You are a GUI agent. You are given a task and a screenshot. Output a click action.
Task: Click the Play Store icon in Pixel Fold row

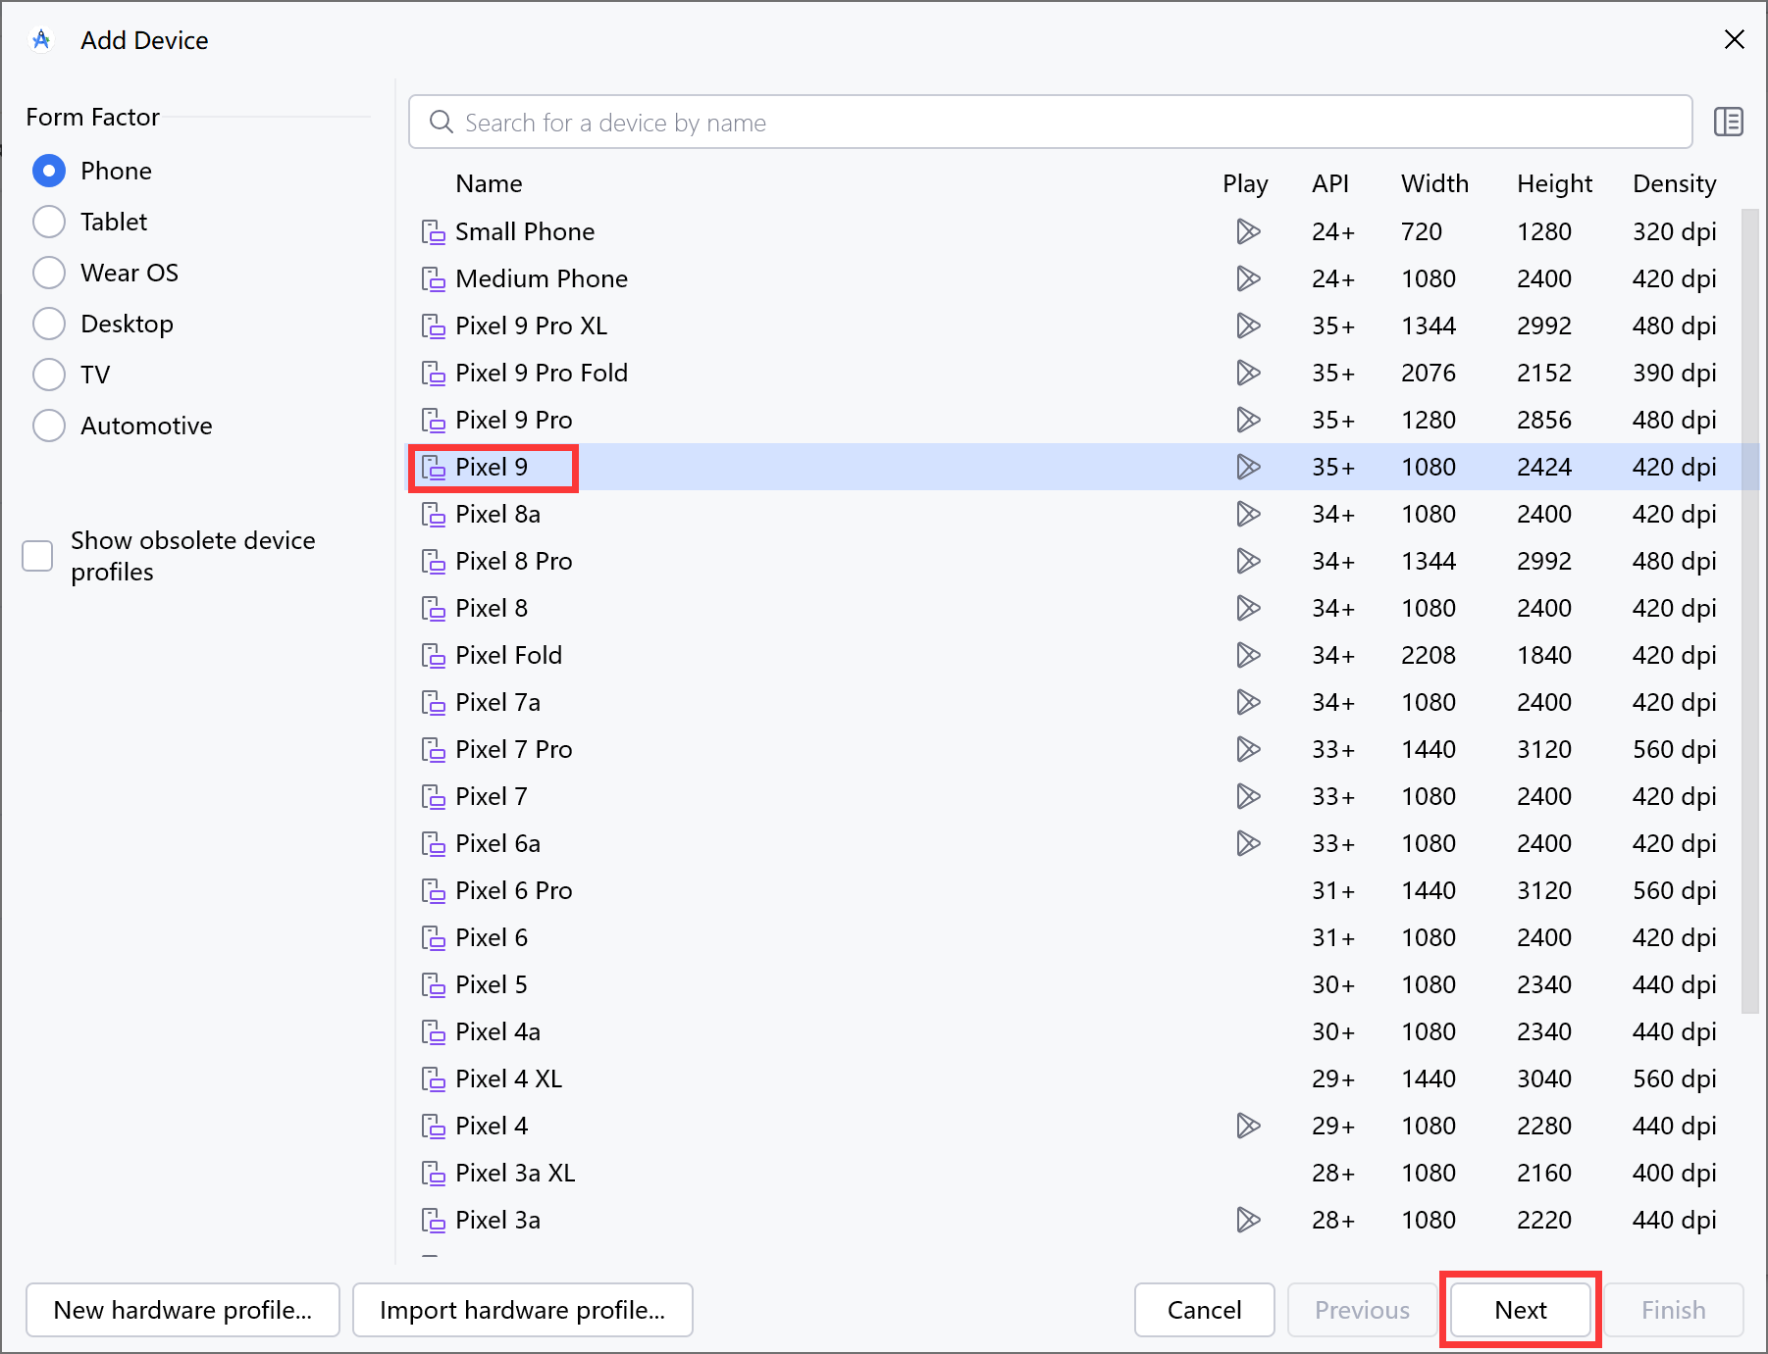(x=1247, y=655)
